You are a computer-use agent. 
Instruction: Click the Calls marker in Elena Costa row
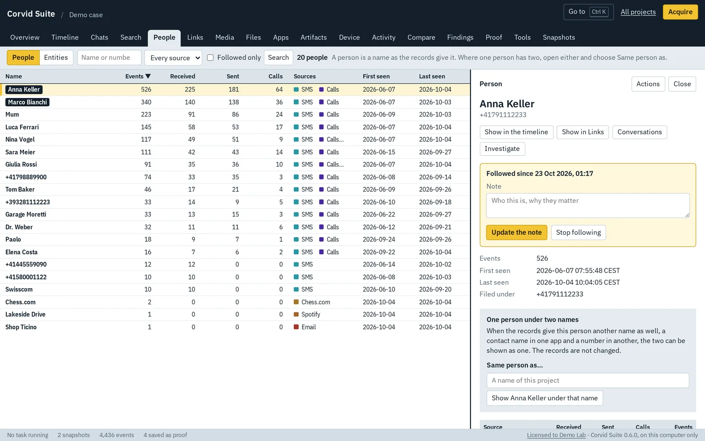(x=322, y=252)
